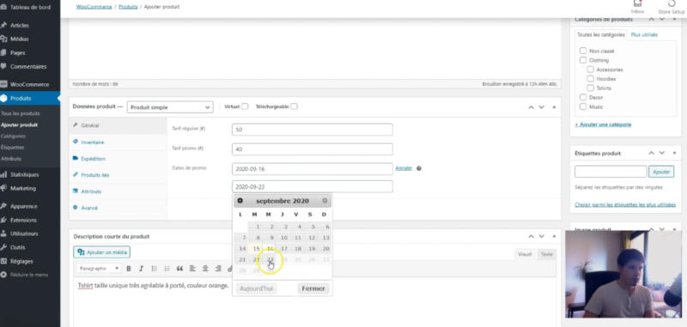Focus the Tarif régulier price field
This screenshot has width=687, height=327.
coord(313,130)
